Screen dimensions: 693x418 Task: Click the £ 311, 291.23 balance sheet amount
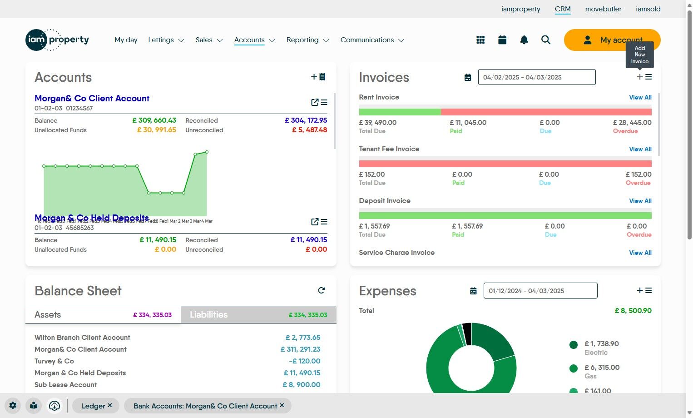(301, 349)
